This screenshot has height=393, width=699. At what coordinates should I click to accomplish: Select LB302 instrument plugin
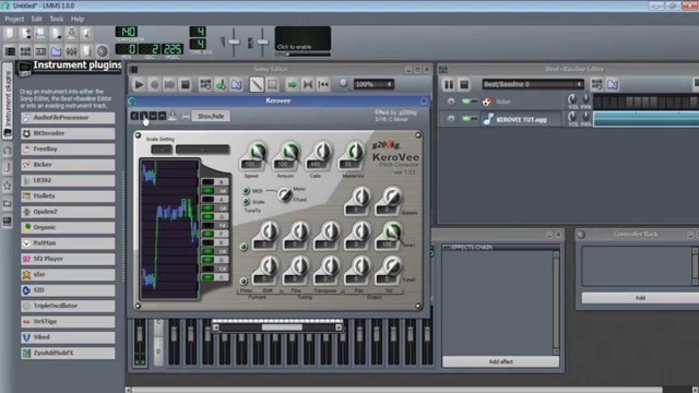(x=68, y=180)
